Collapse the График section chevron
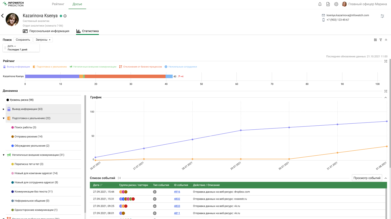 [x=386, y=98]
